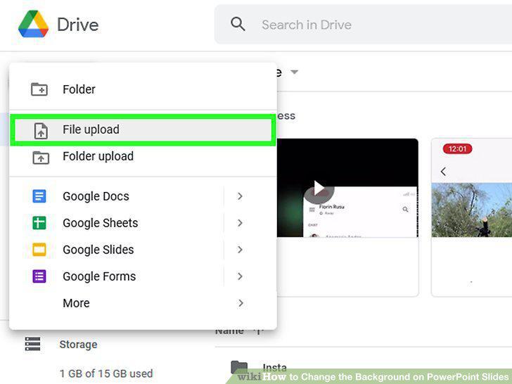
Task: Open the tree photo thumbnail card
Action: pyautogui.click(x=471, y=217)
